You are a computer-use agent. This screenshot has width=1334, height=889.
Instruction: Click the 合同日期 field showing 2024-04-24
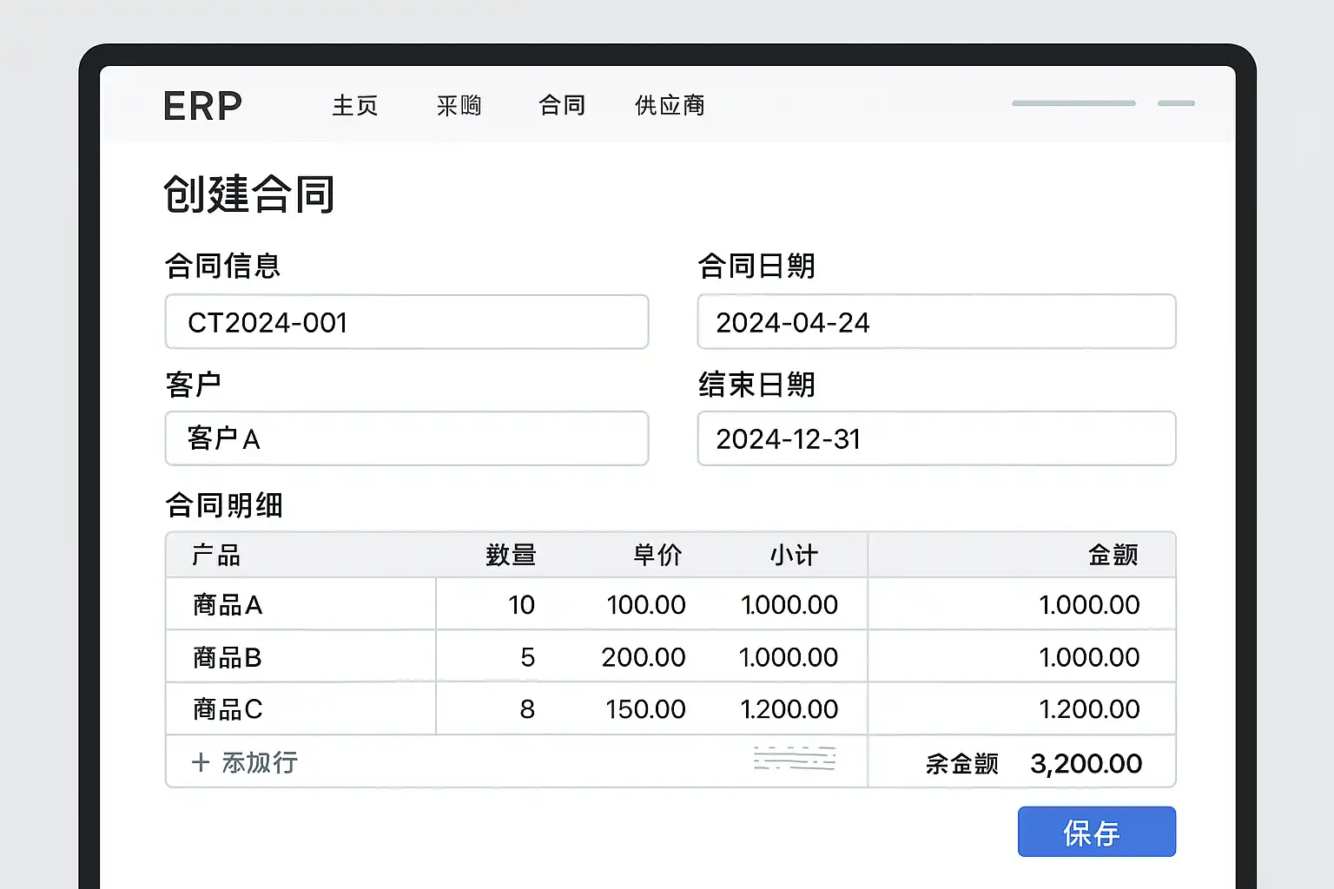936,322
